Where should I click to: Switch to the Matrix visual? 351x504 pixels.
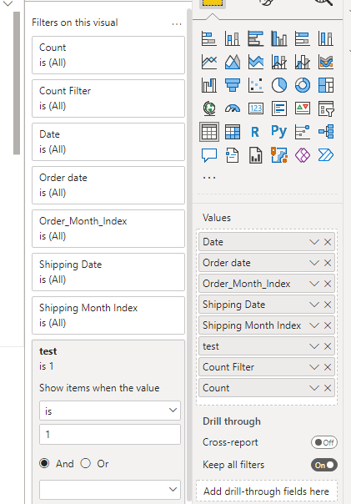(x=232, y=132)
